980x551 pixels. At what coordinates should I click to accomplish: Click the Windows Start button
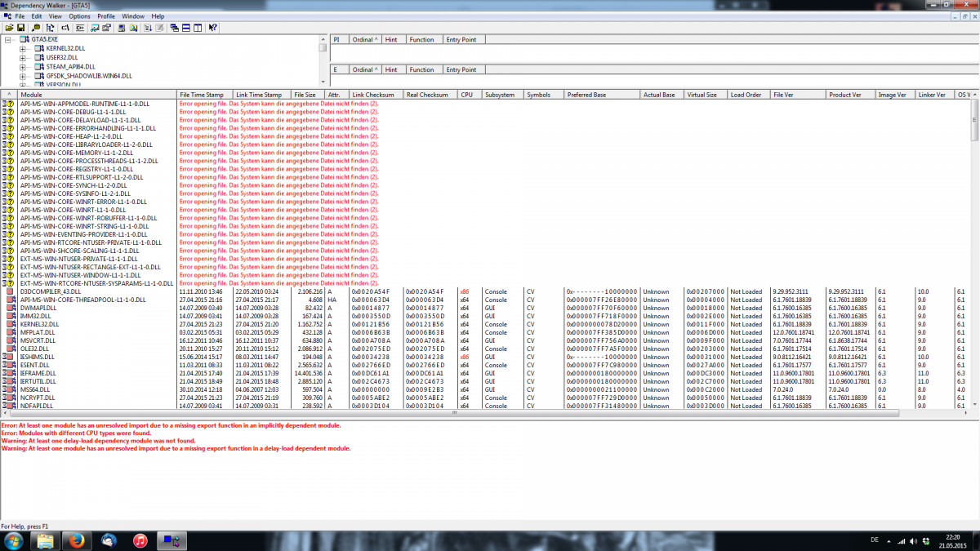14,540
